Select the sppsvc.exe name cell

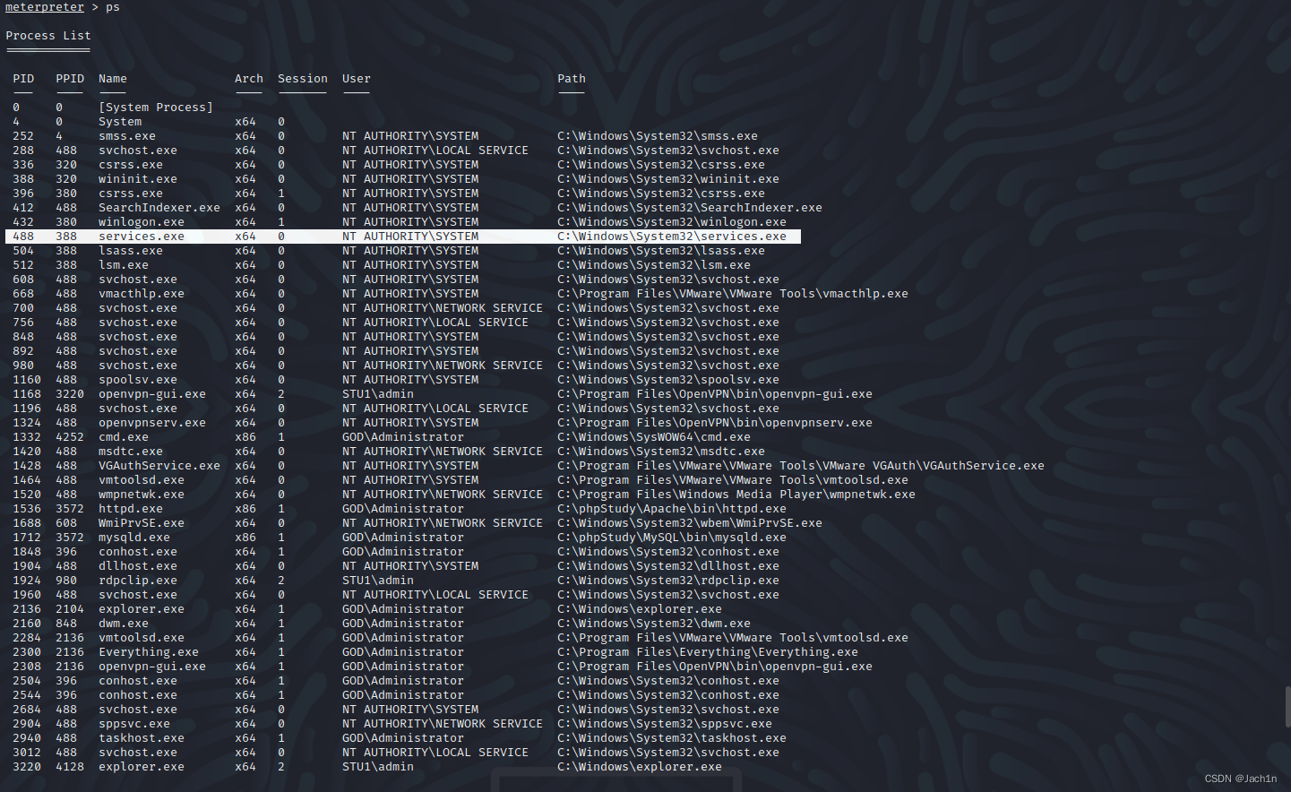(134, 724)
